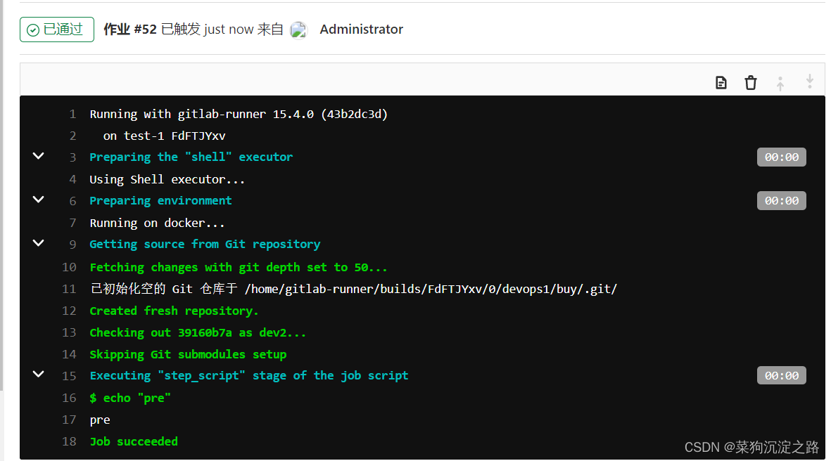
Task: Select line number 1 of the log
Action: point(72,113)
